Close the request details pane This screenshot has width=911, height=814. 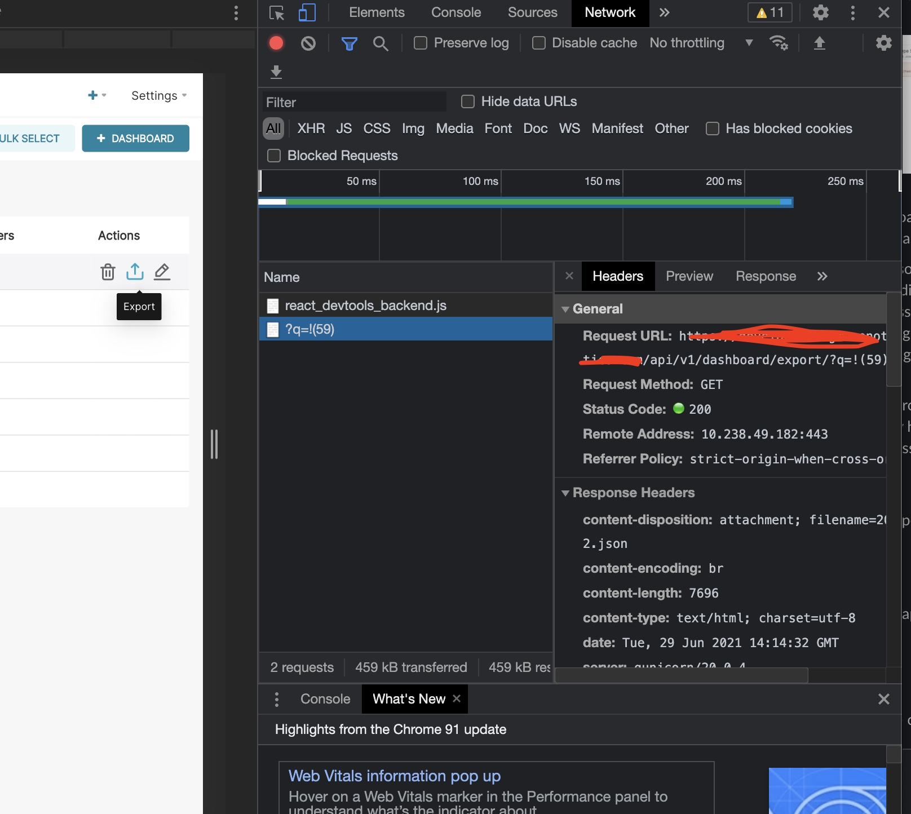[569, 276]
